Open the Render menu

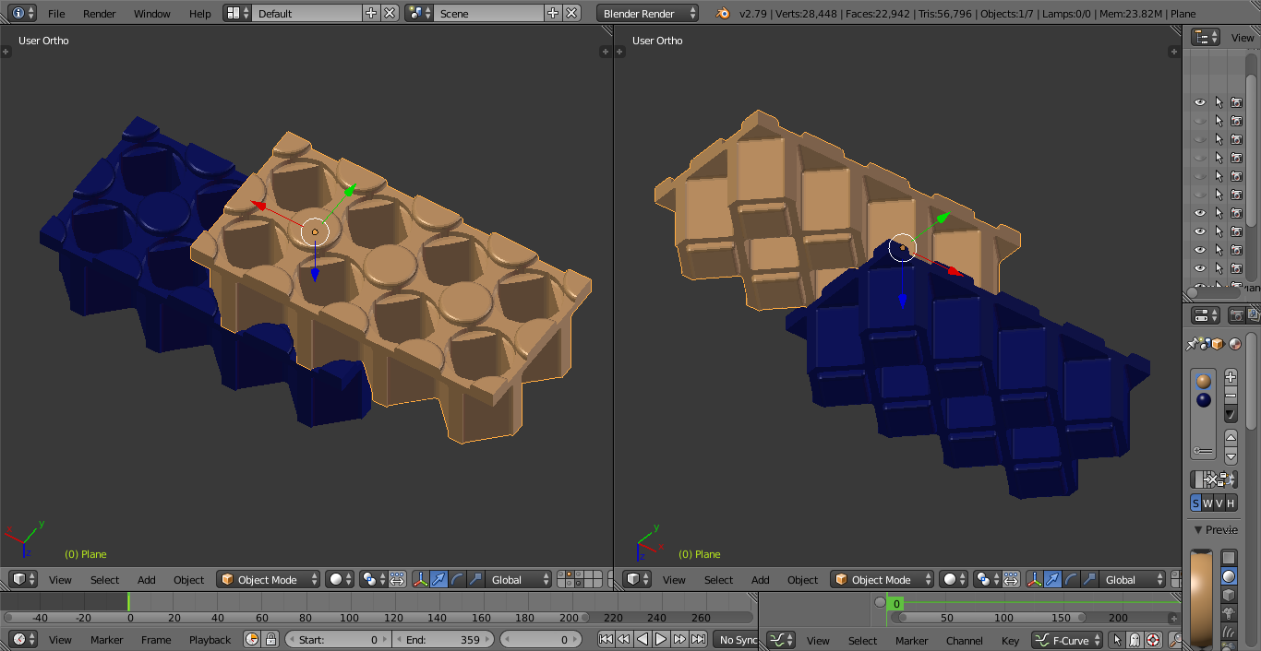tap(100, 14)
